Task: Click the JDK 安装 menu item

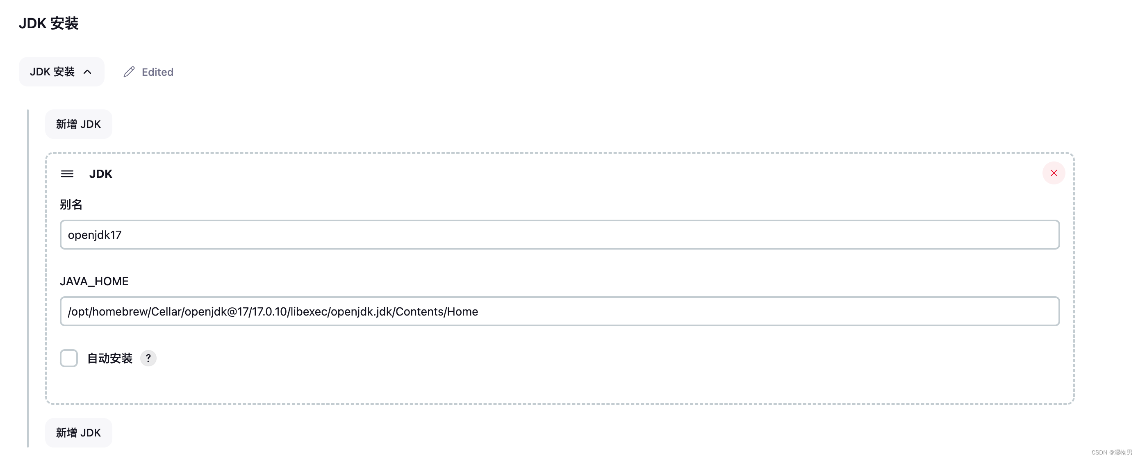Action: [61, 72]
